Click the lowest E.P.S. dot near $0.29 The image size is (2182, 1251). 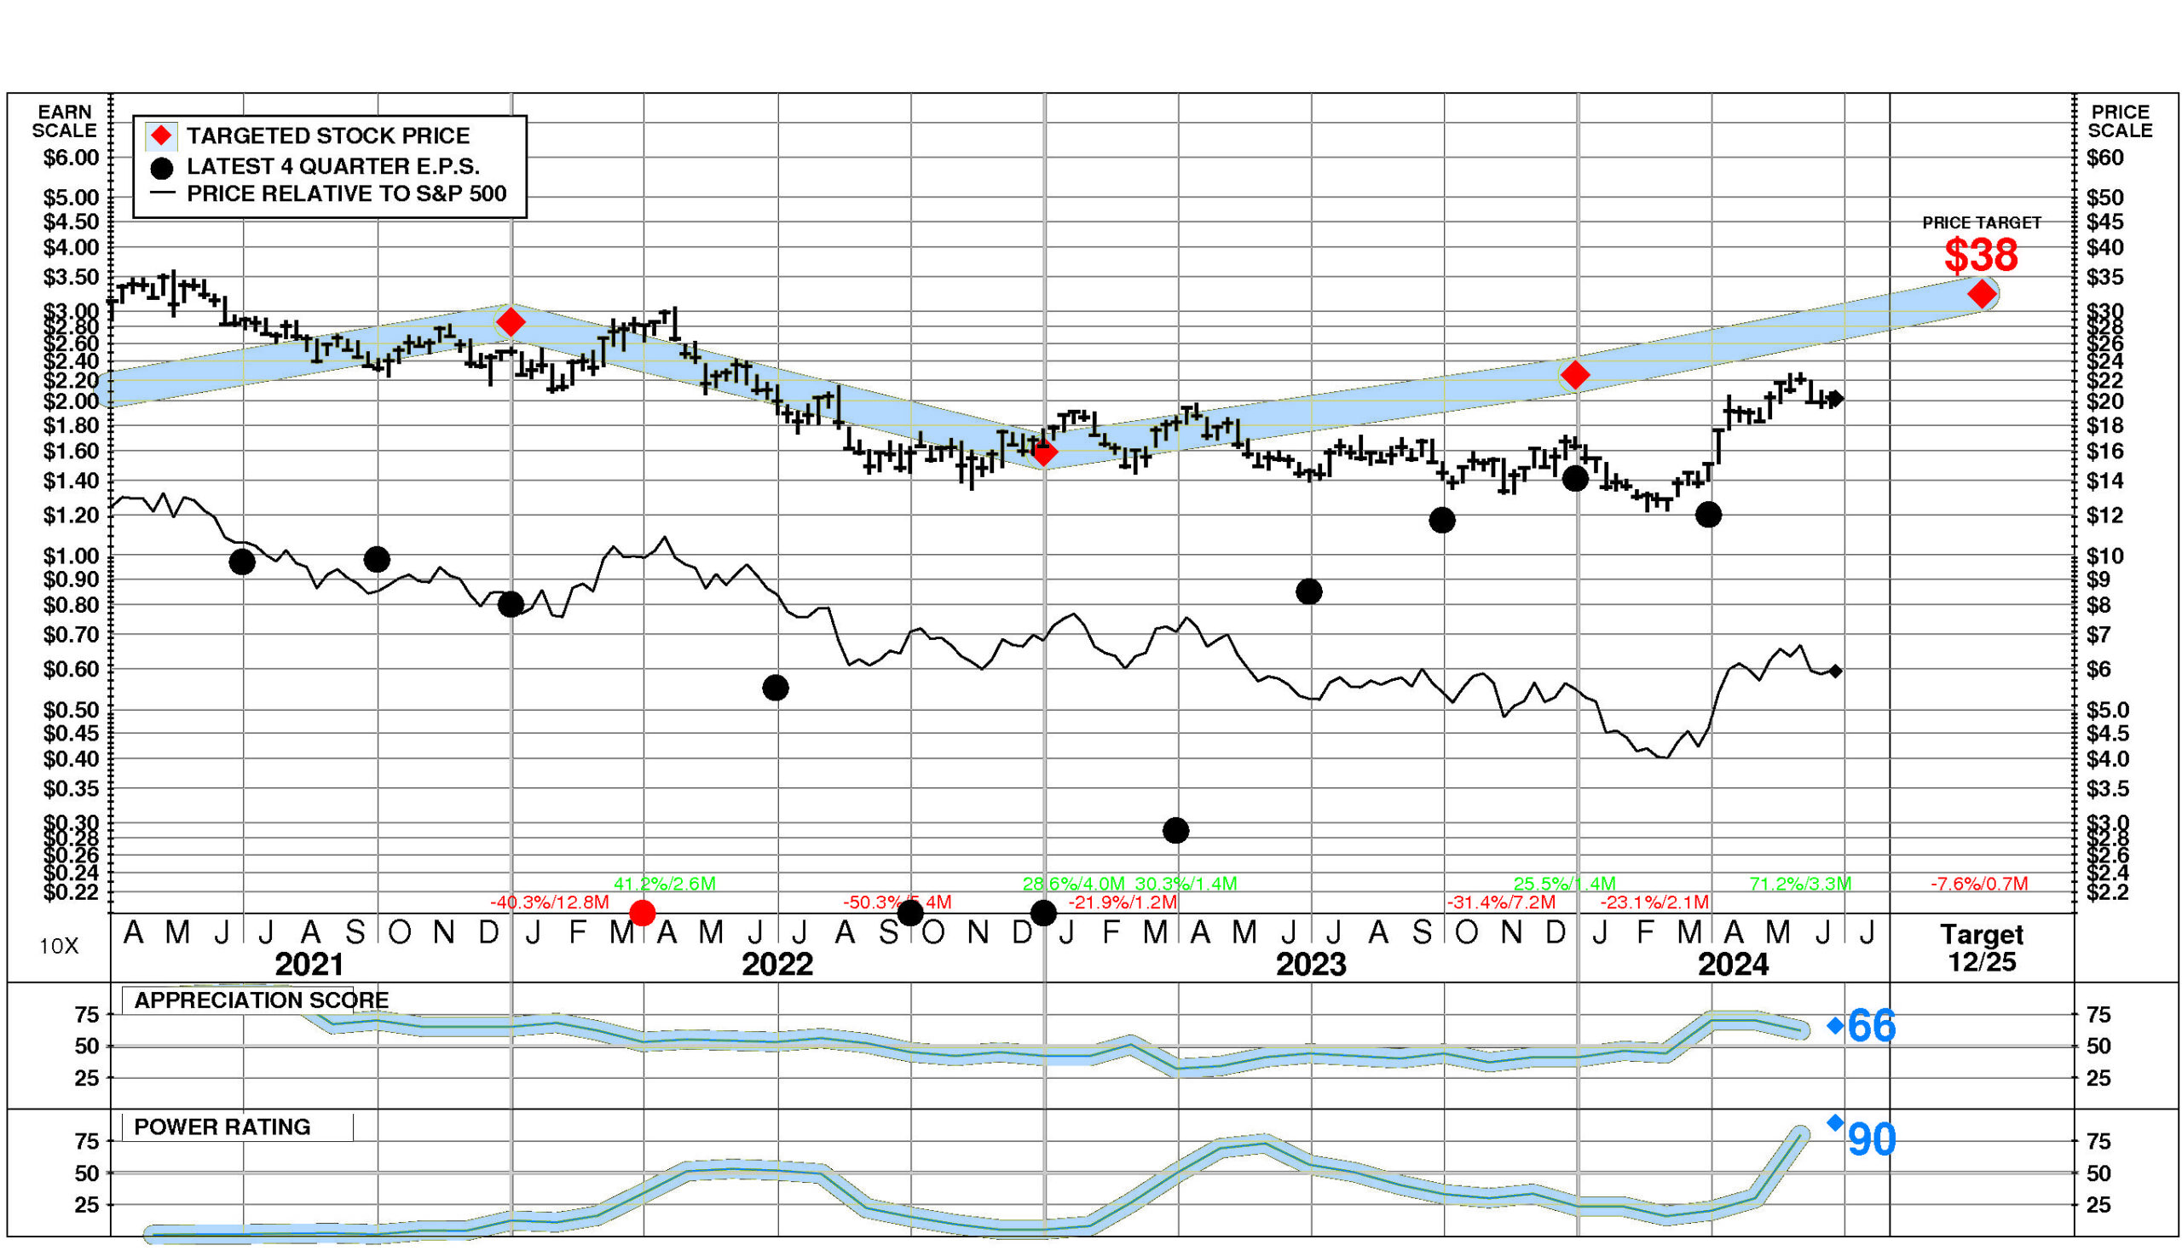[1175, 830]
